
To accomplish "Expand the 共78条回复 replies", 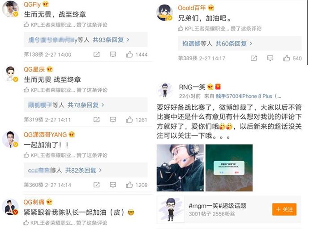I will 86,105.
